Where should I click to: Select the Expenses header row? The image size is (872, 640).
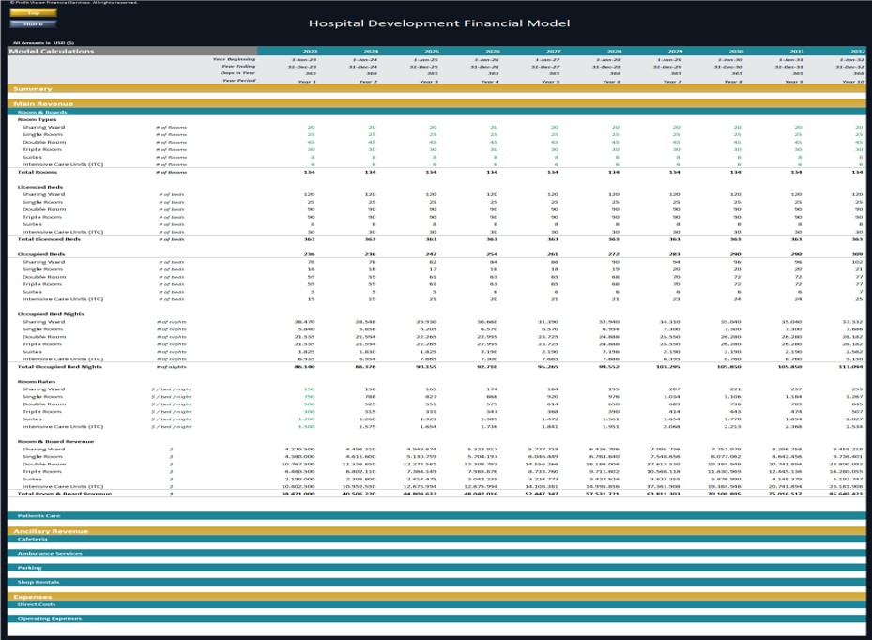(33, 597)
